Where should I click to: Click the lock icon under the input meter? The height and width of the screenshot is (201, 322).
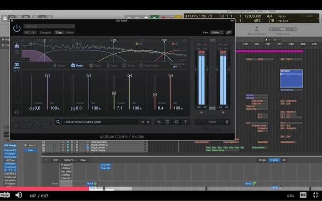click(201, 112)
